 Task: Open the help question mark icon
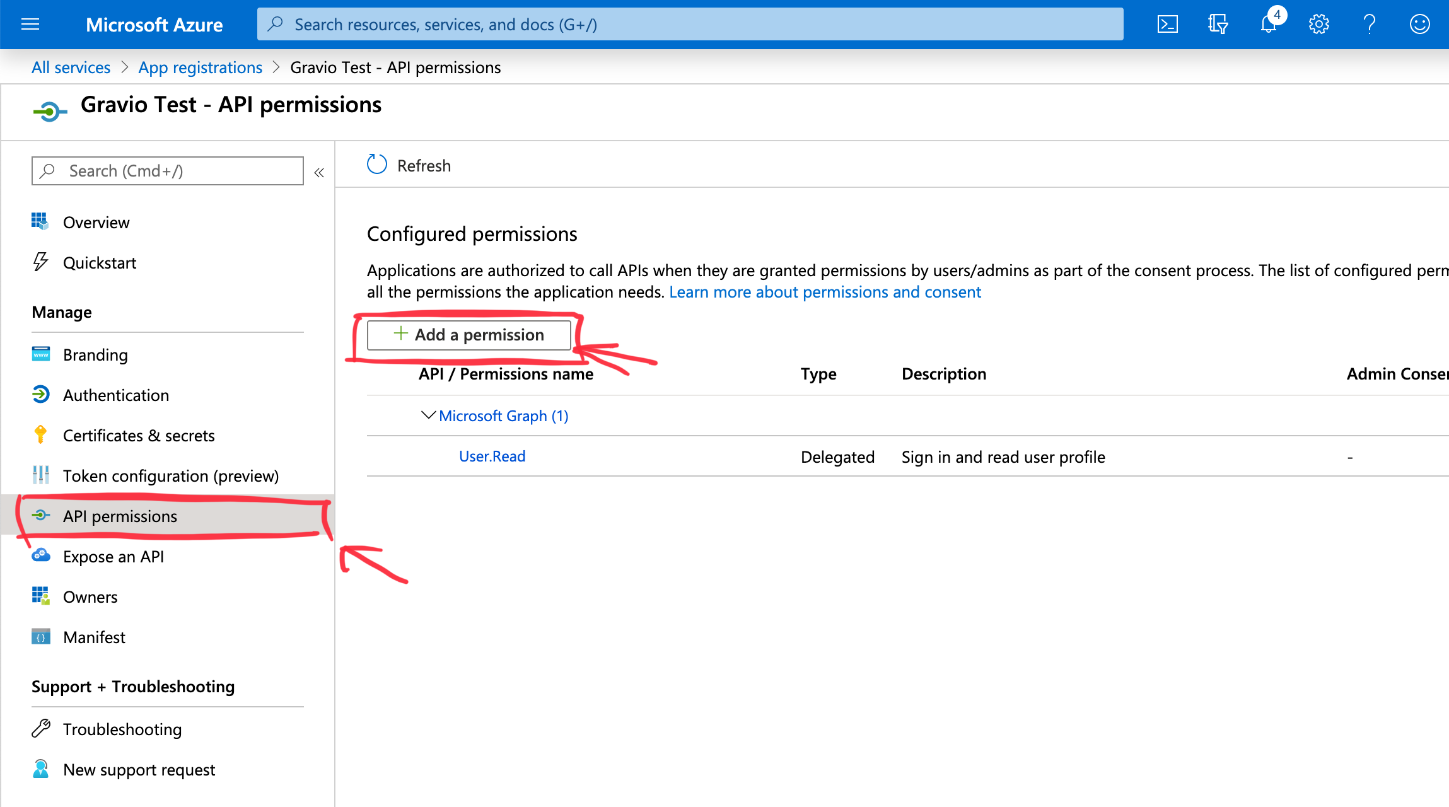click(1369, 25)
